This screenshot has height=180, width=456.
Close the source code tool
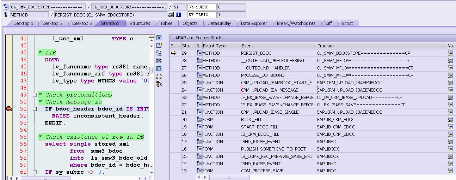tap(159, 38)
